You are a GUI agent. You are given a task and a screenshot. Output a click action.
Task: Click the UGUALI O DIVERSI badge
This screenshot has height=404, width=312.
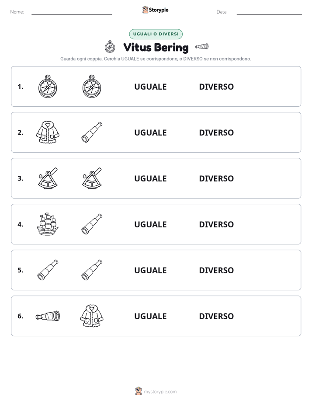coord(156,34)
